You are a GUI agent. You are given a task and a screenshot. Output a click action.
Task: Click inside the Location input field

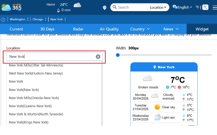coord(51,57)
